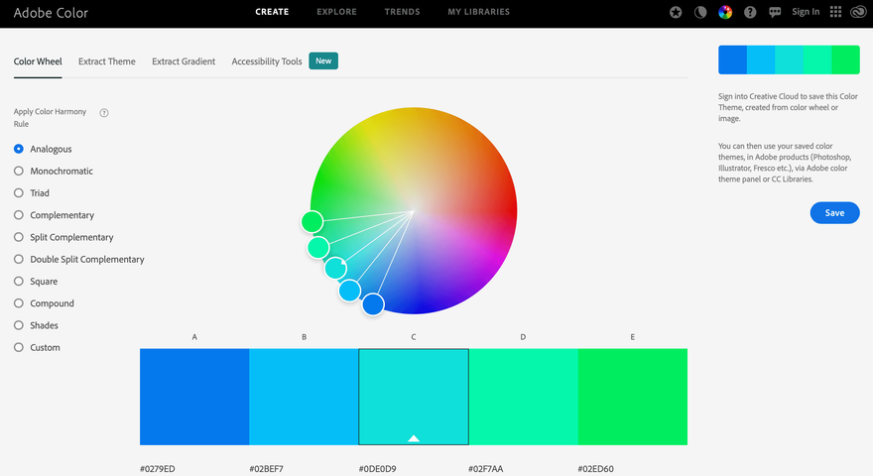Open MY LIBRARIES menu
The height and width of the screenshot is (476, 873).
pos(479,12)
